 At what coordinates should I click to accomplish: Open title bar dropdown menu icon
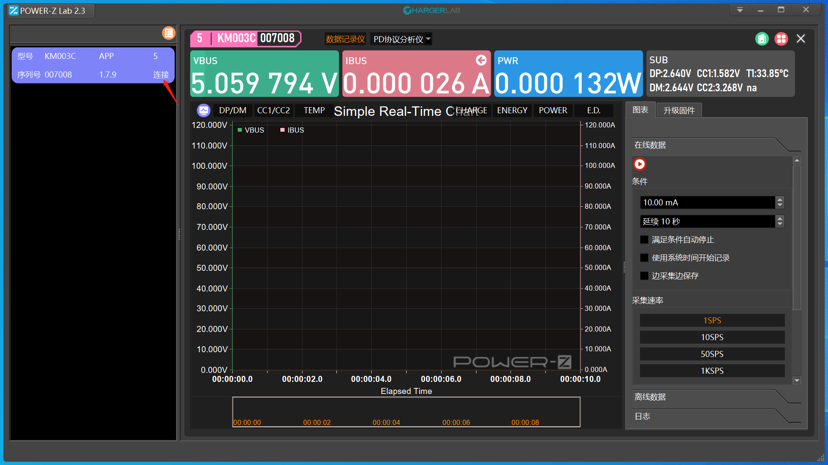(x=740, y=10)
